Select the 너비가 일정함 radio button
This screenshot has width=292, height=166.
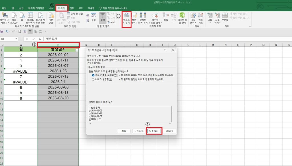[x=93, y=79]
